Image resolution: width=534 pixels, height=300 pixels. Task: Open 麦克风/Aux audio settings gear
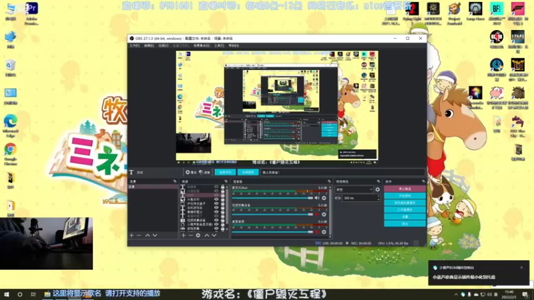click(324, 198)
